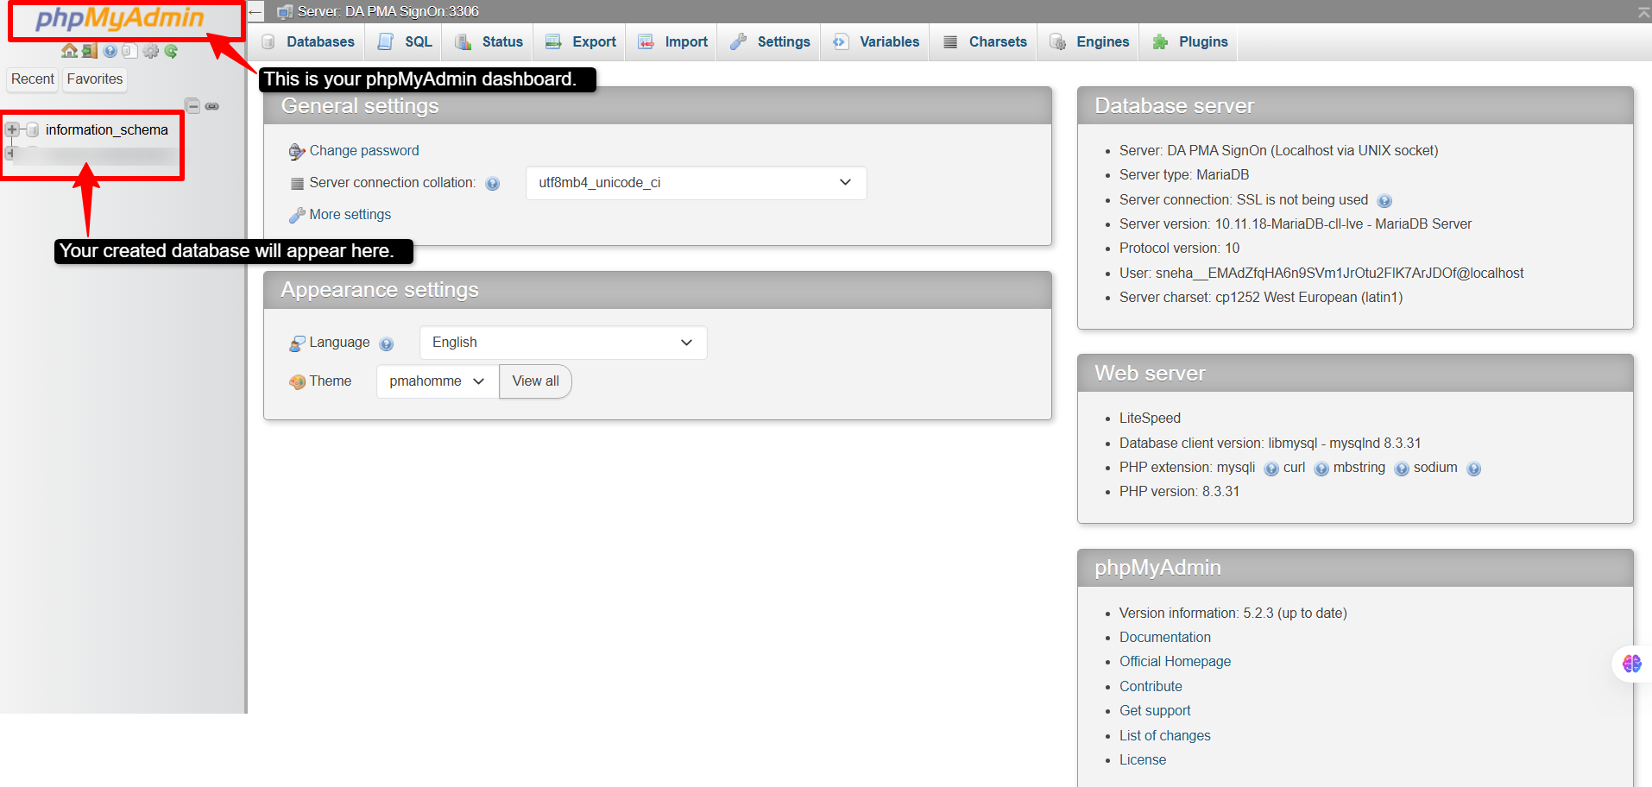1652x787 pixels.
Task: Click help icon after SSL is not being used
Action: (1384, 201)
